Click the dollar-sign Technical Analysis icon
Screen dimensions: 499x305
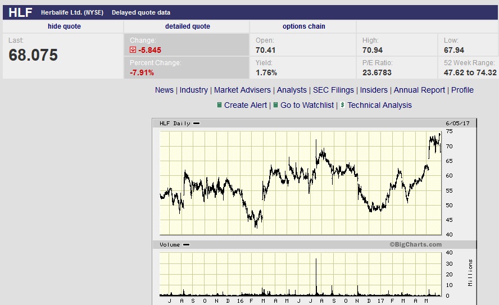(x=342, y=104)
